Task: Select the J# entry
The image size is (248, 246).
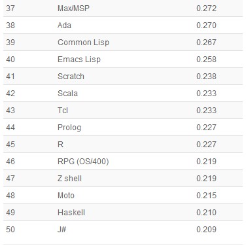Action: pos(62,230)
